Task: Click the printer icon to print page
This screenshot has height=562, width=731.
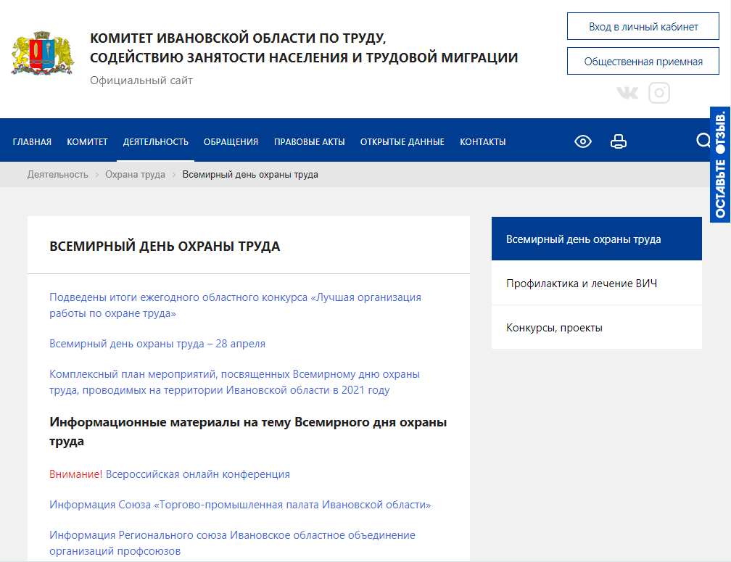Action: 618,141
